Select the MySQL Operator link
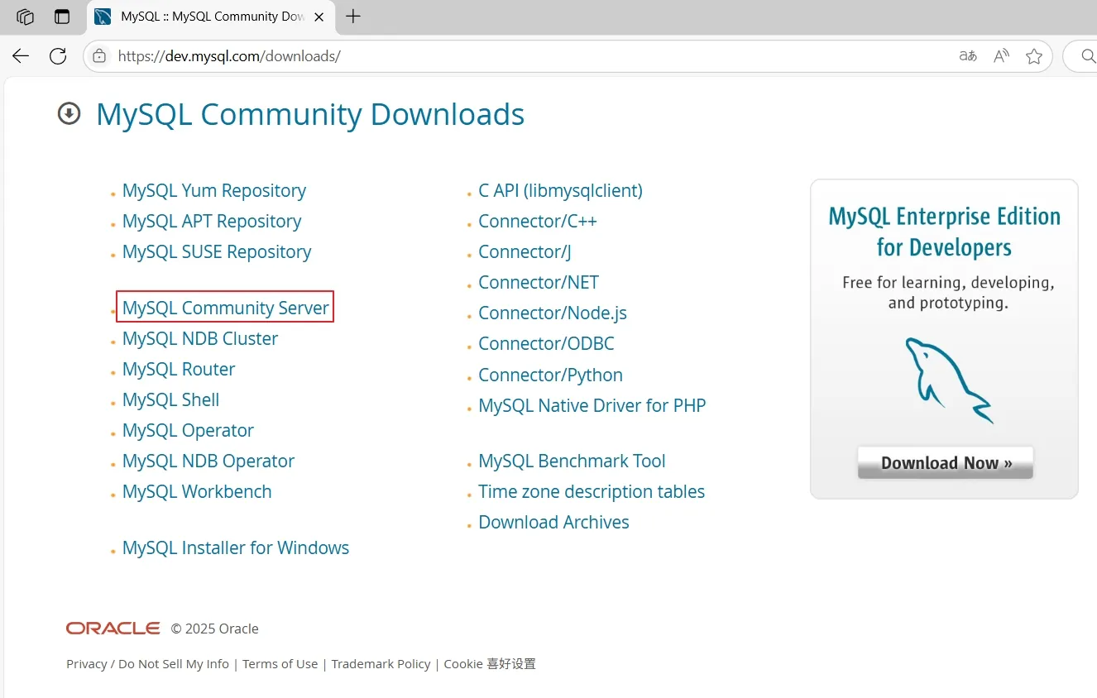Image resolution: width=1097 pixels, height=698 pixels. pos(188,430)
